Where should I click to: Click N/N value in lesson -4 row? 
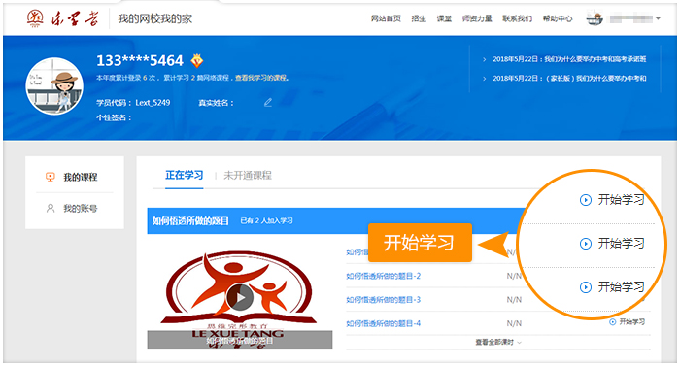pyautogui.click(x=514, y=323)
